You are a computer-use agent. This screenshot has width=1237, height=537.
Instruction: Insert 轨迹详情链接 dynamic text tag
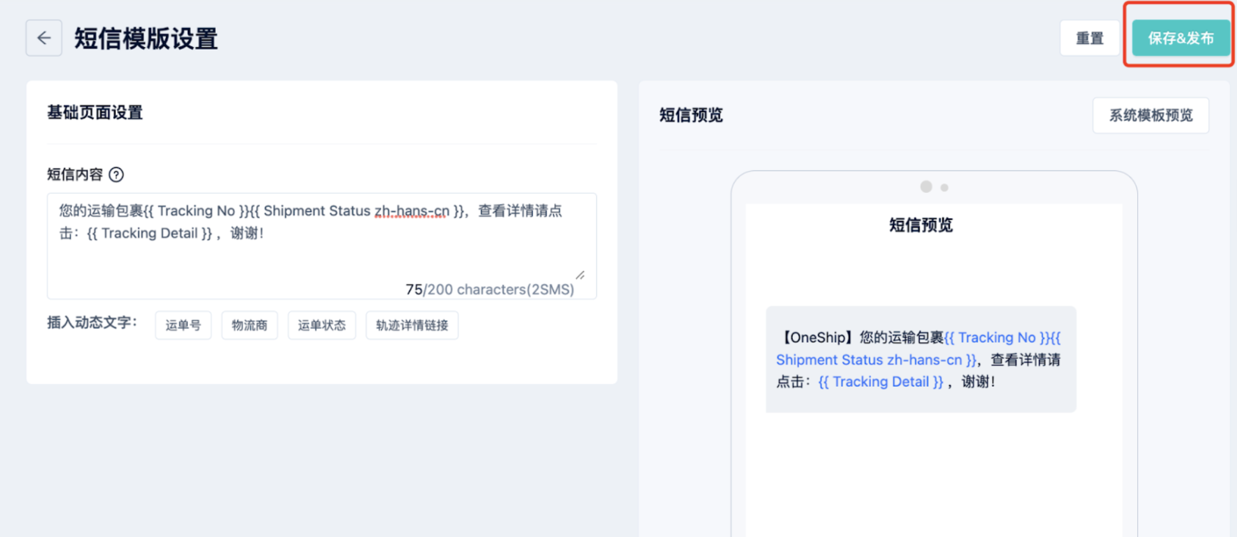pyautogui.click(x=412, y=325)
